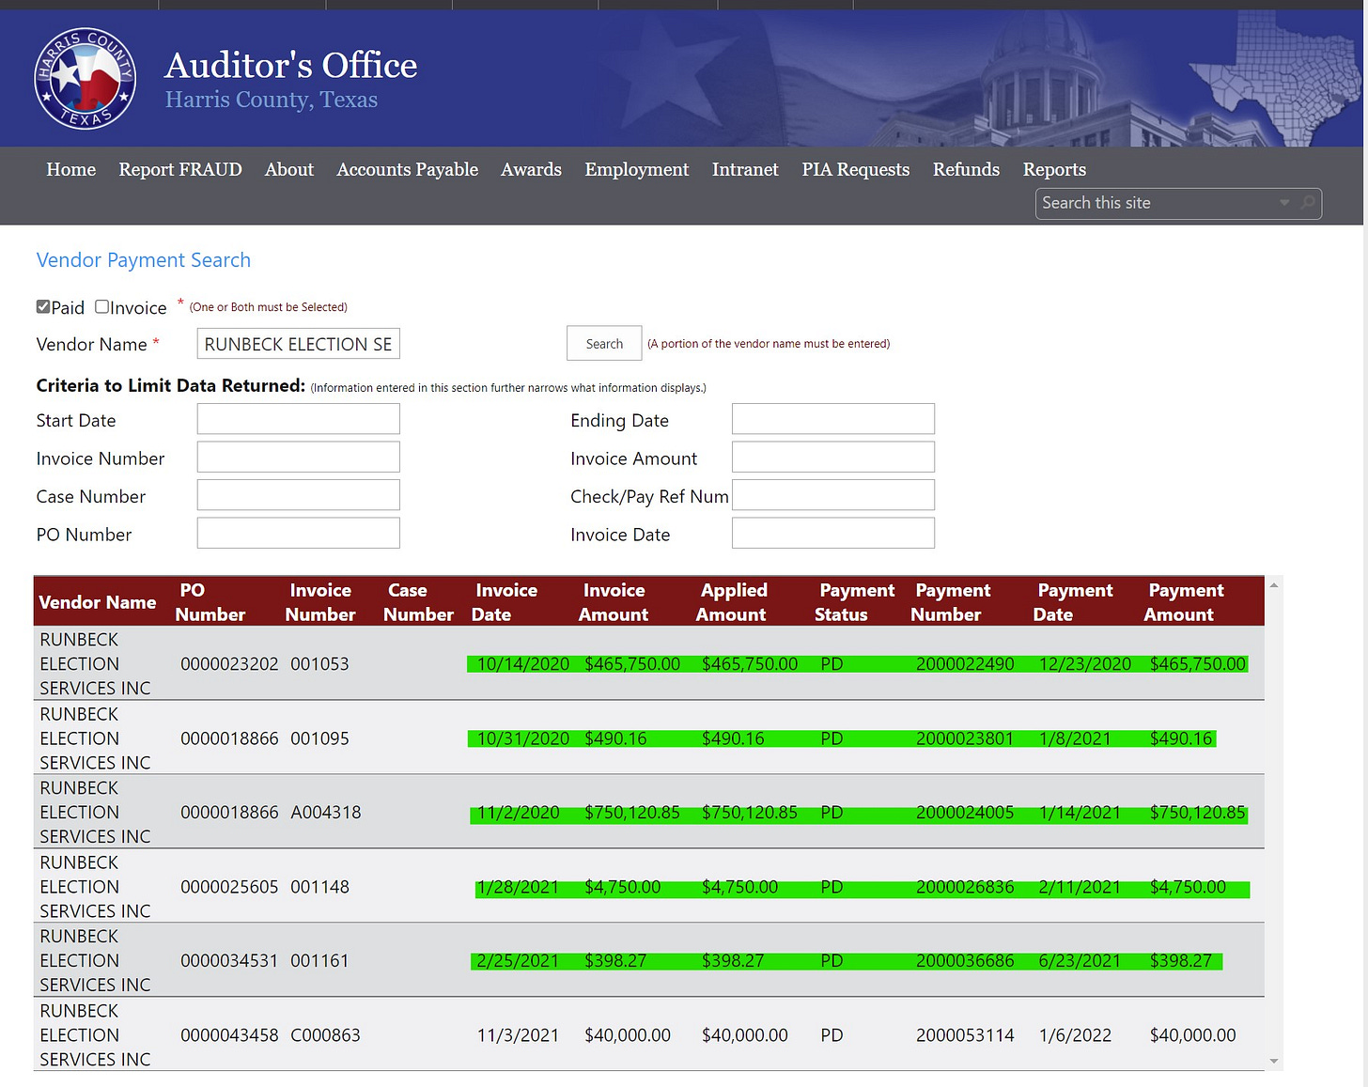Click the Invoice Amount column header
The width and height of the screenshot is (1368, 1087).
(x=614, y=602)
